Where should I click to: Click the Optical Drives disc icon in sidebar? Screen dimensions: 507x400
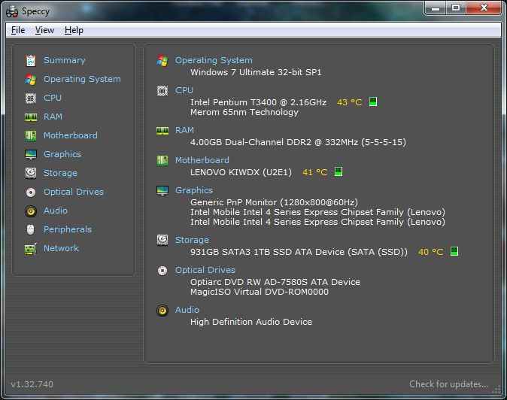[31, 192]
